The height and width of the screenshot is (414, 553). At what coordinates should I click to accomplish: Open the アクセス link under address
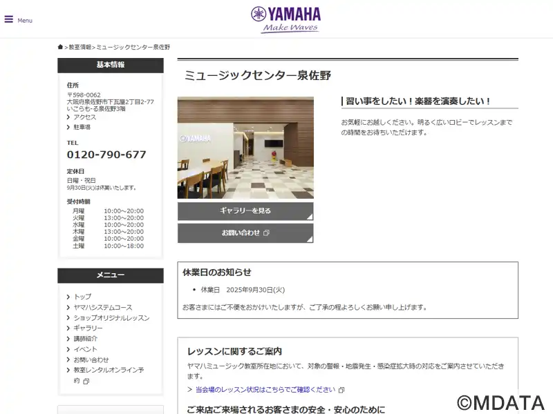click(84, 117)
